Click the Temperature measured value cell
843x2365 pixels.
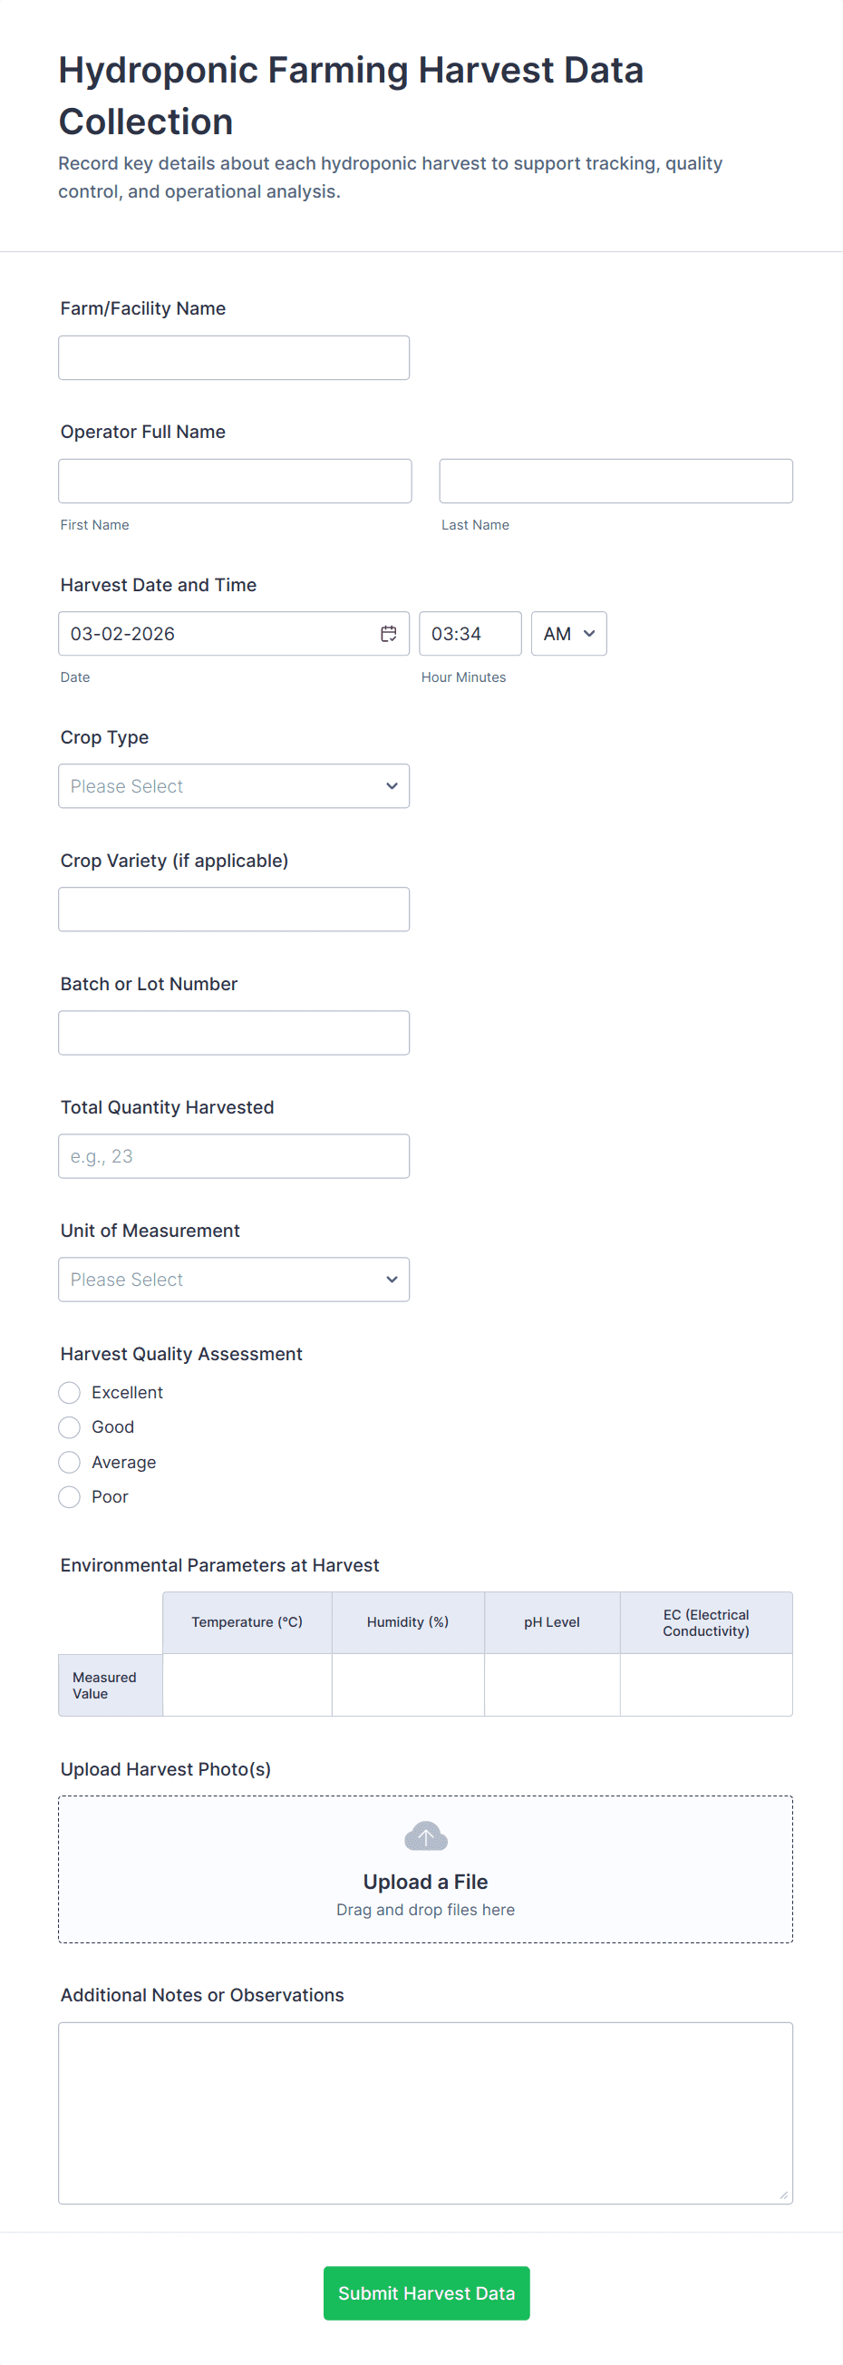point(247,1685)
